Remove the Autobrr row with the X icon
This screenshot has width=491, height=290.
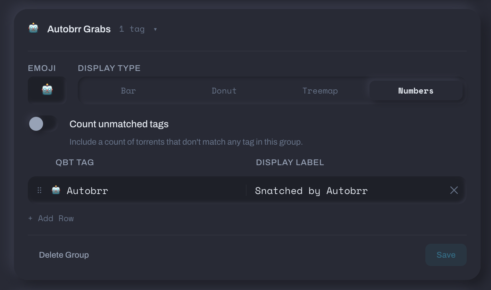pyautogui.click(x=454, y=190)
